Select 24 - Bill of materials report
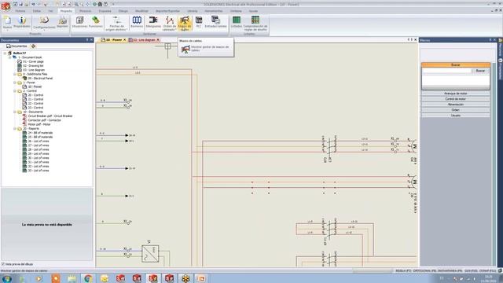 click(x=40, y=133)
